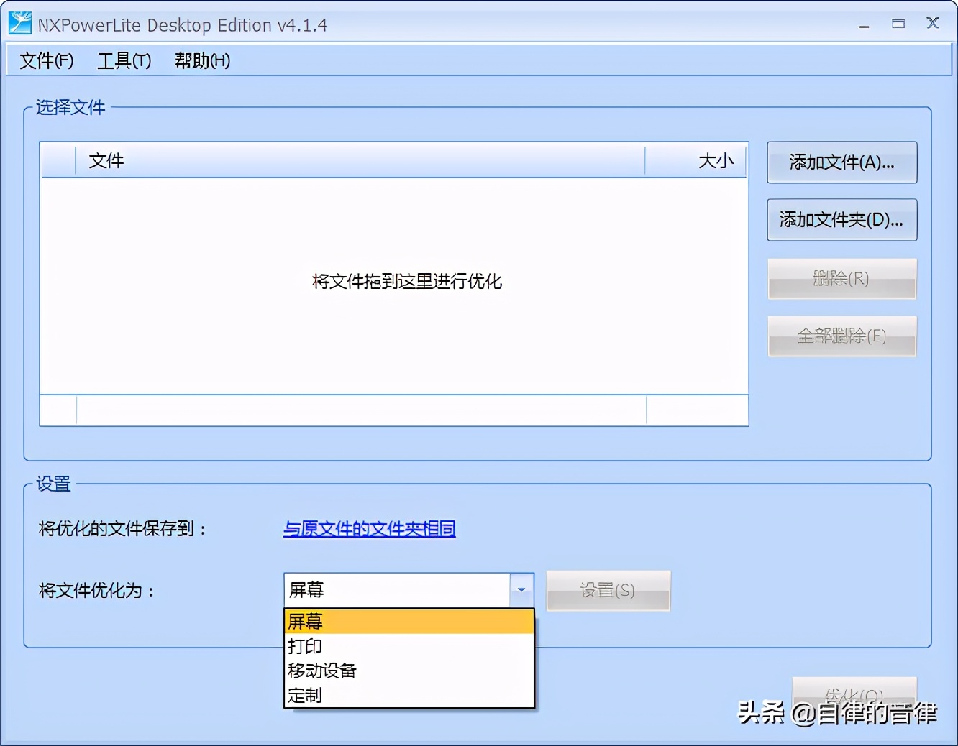The height and width of the screenshot is (746, 958).
Task: Click the 添加文件夹(D) button
Action: click(x=841, y=220)
